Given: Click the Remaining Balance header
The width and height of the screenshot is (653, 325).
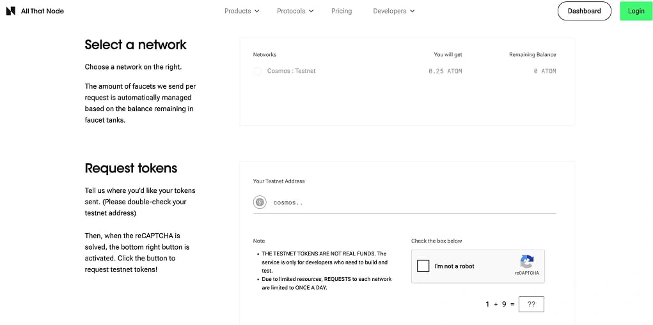Looking at the screenshot, I should [x=532, y=54].
